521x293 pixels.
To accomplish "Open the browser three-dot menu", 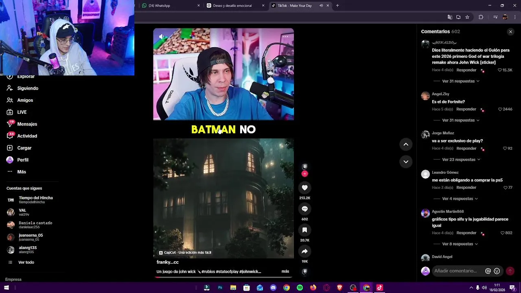I will point(515,17).
